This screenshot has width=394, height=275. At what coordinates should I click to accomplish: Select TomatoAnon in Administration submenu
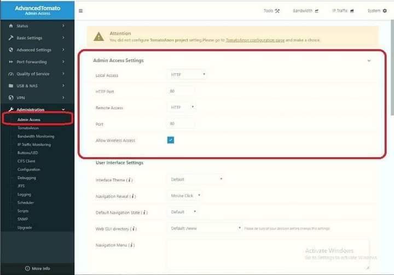click(x=28, y=127)
